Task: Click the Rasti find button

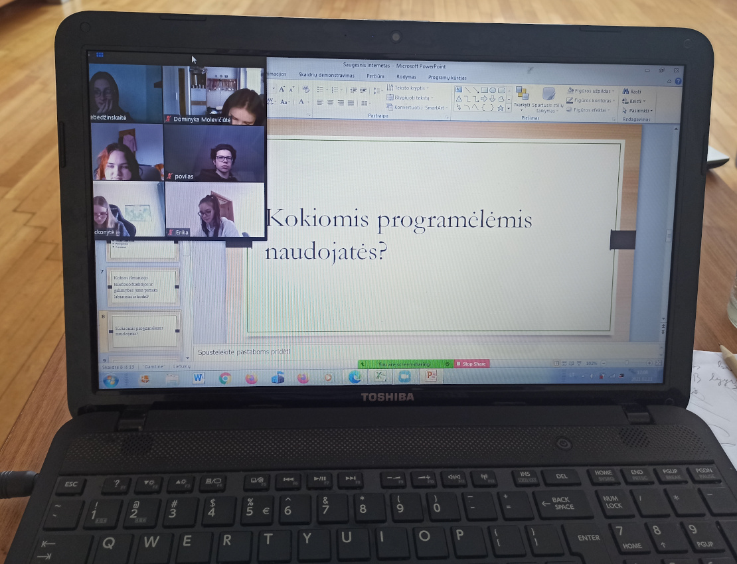Action: pos(632,92)
